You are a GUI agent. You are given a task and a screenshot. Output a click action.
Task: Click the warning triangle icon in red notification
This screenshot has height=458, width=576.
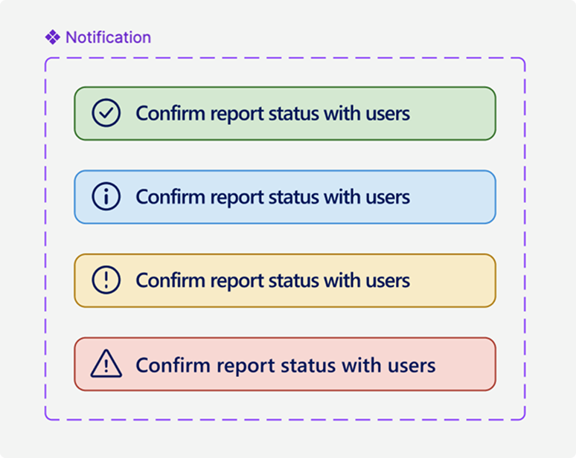coord(106,364)
